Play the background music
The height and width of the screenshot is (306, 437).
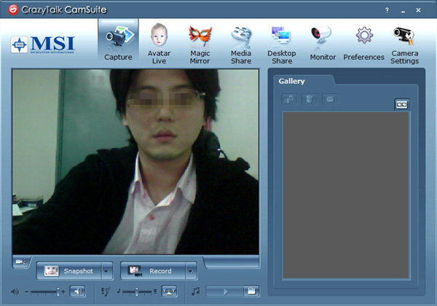tap(224, 291)
